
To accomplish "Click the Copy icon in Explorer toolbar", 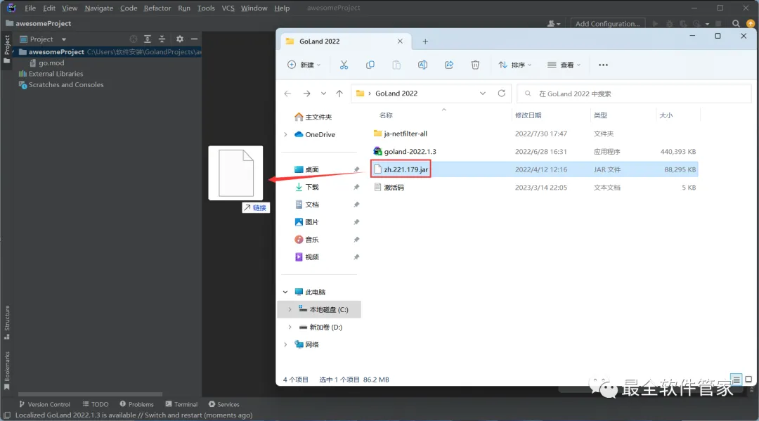I will pyautogui.click(x=370, y=65).
